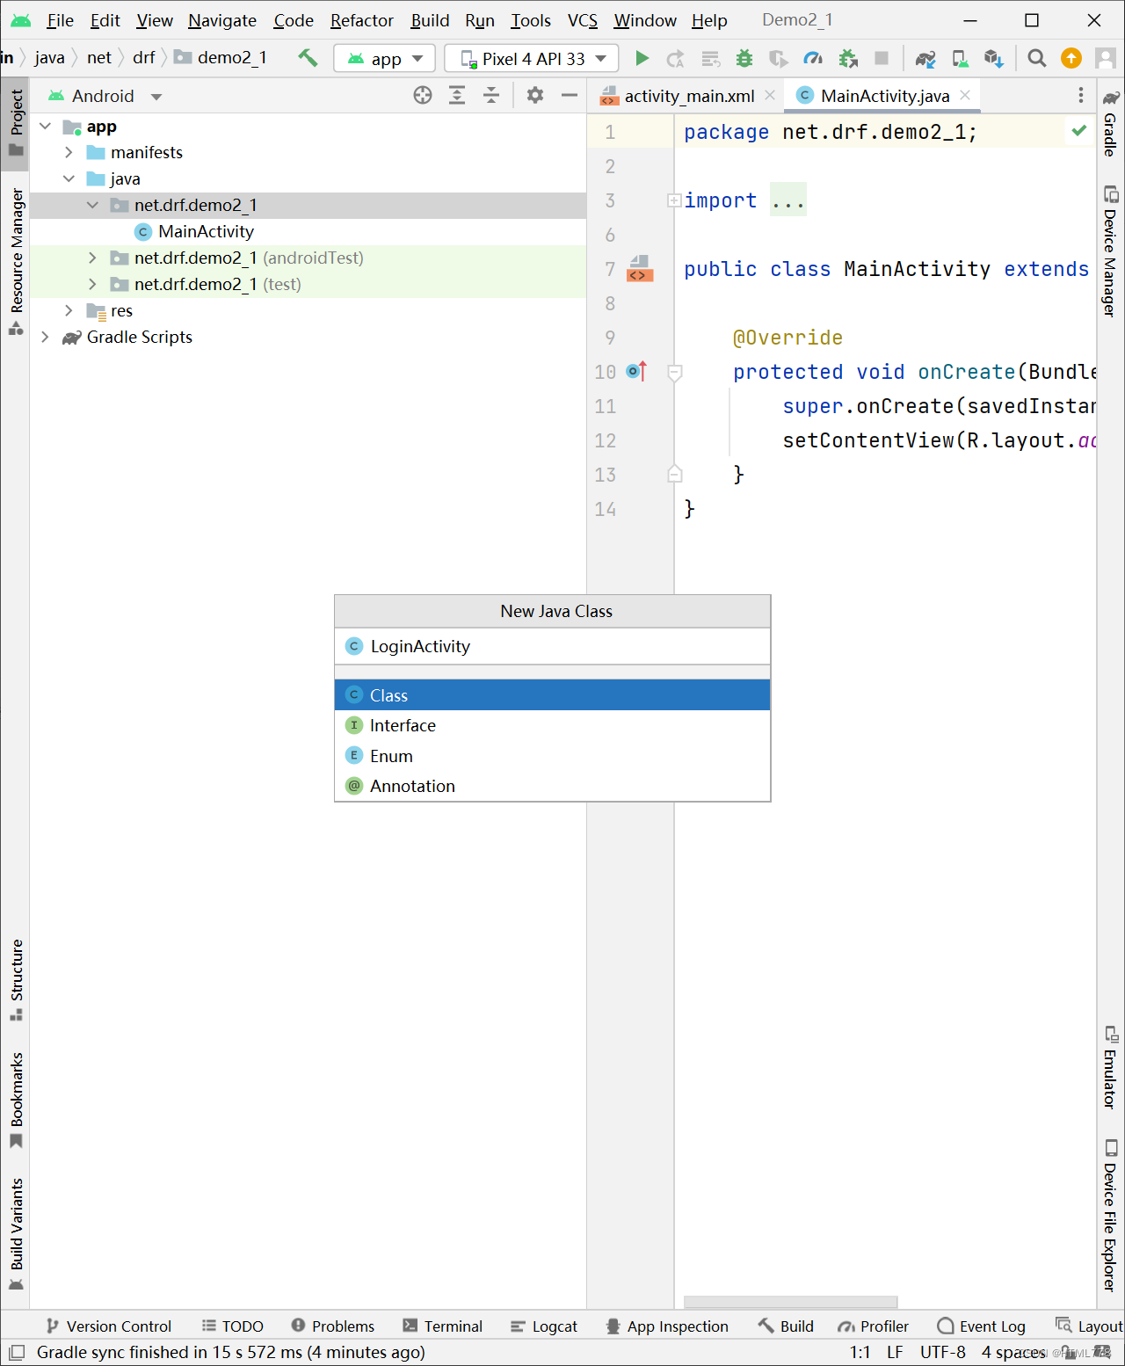Open the Profile app gauge icon

click(814, 58)
